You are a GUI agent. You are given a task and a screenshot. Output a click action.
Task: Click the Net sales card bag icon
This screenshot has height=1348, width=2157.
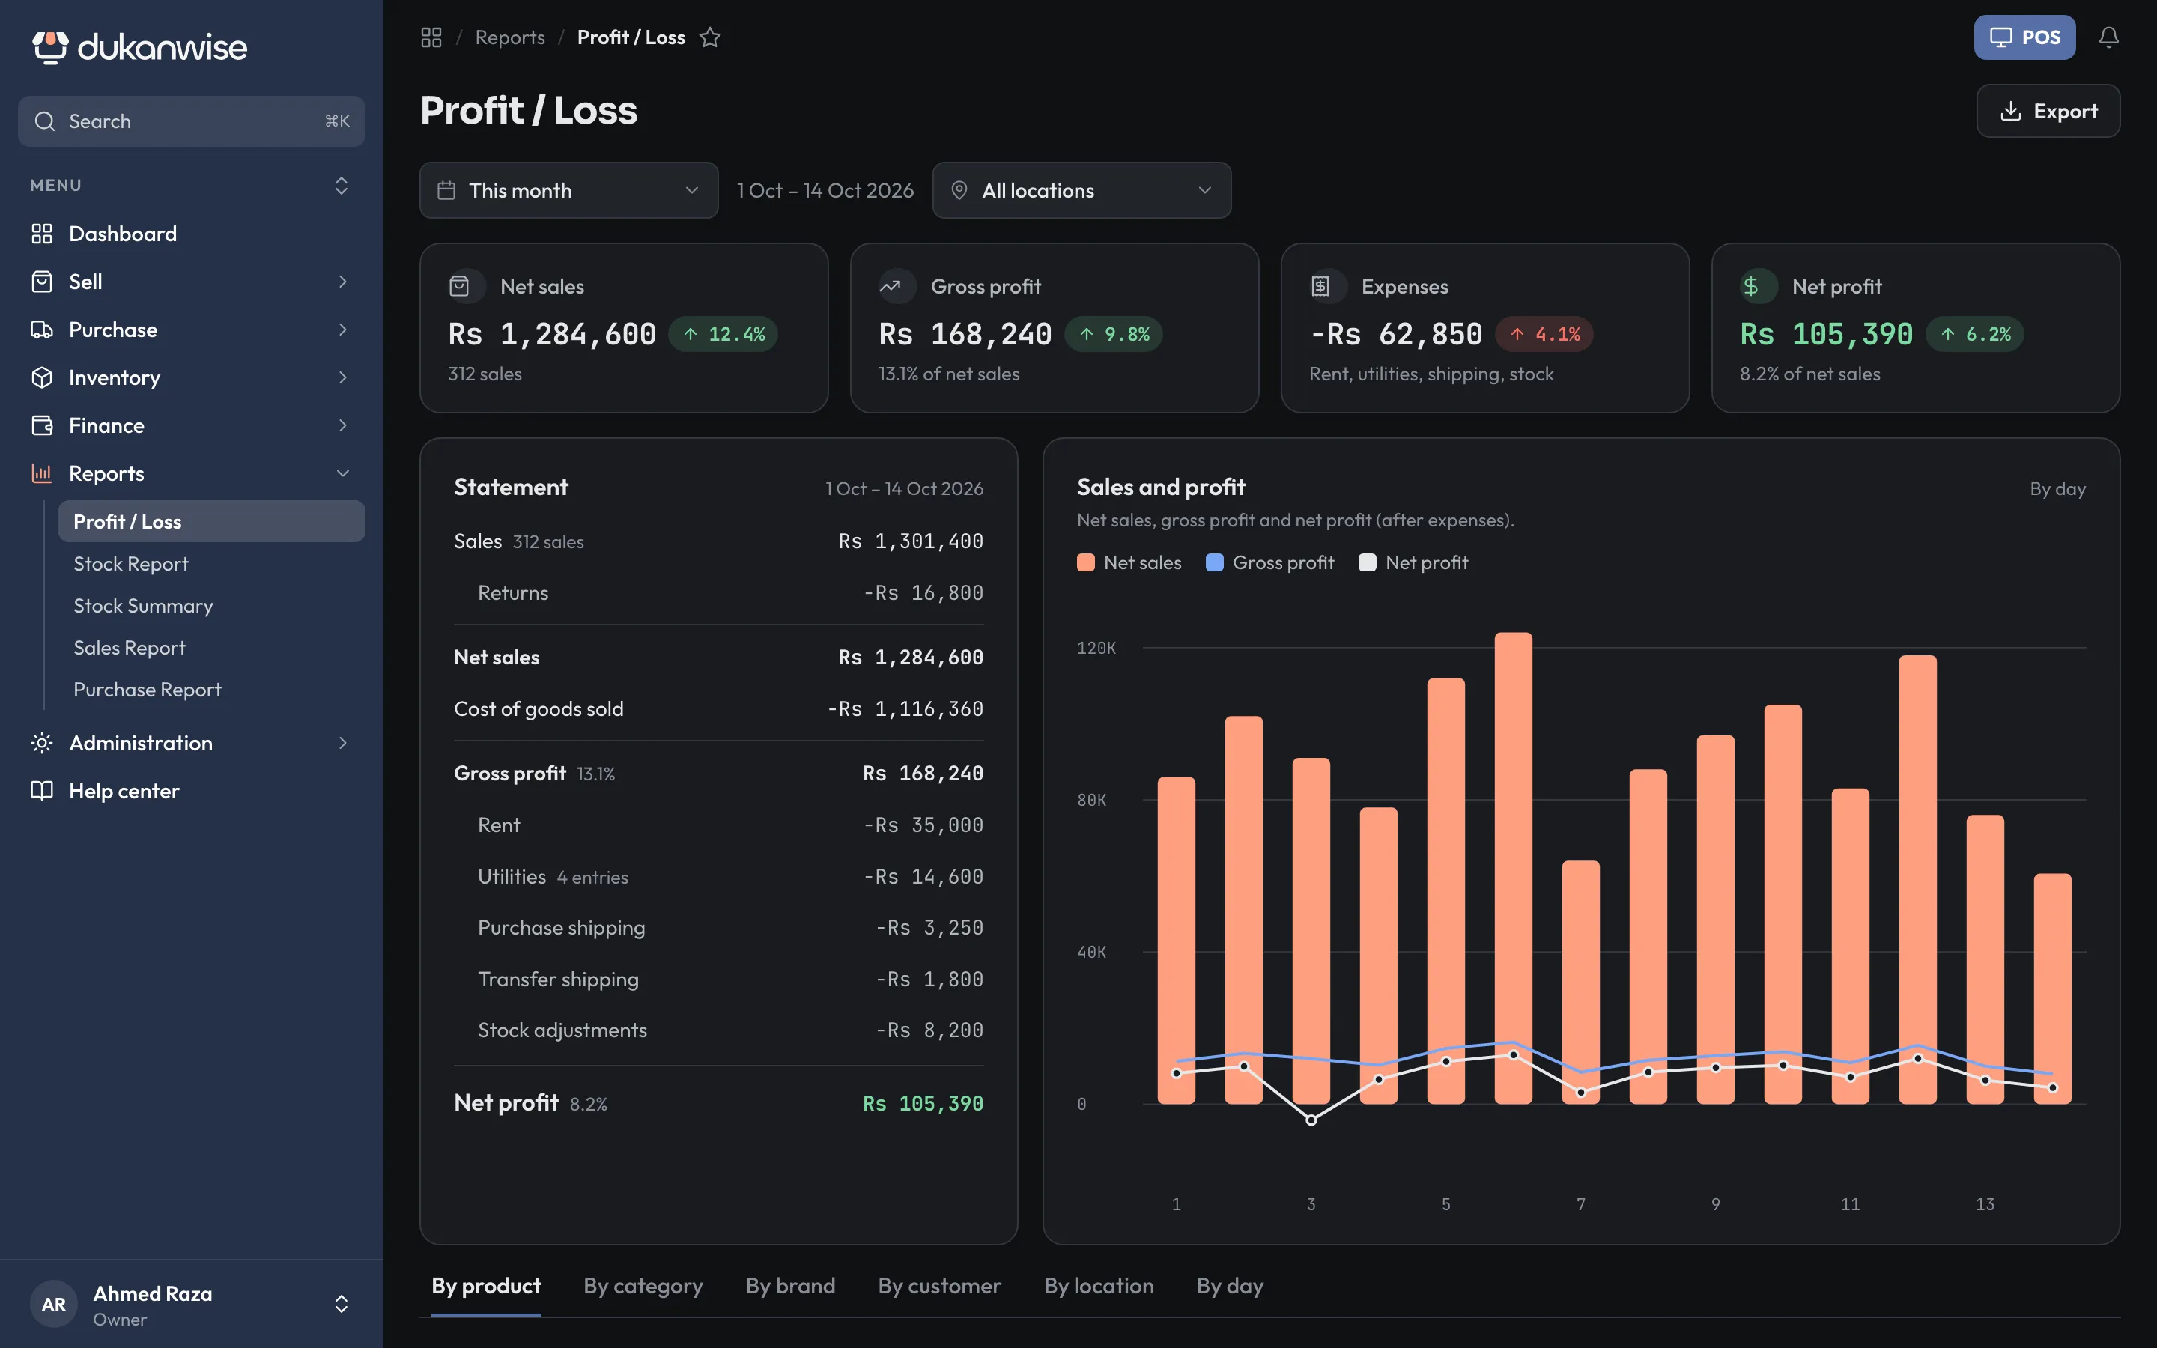point(460,286)
